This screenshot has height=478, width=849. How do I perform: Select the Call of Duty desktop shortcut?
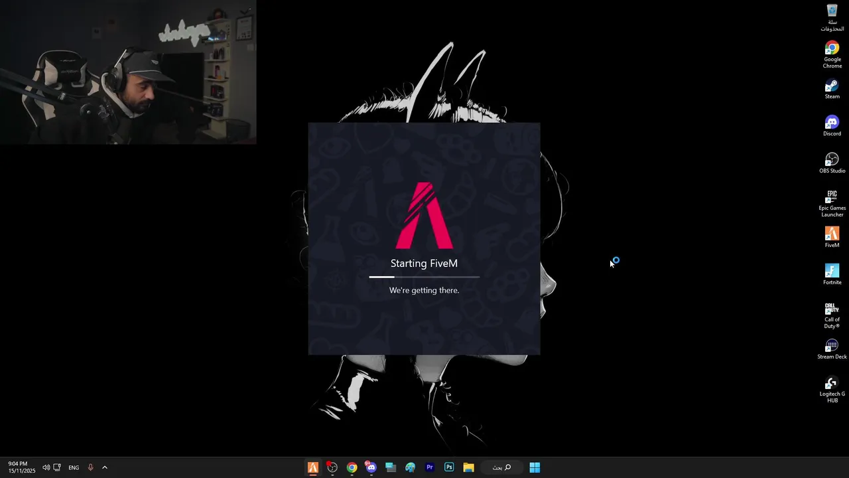coord(832,315)
